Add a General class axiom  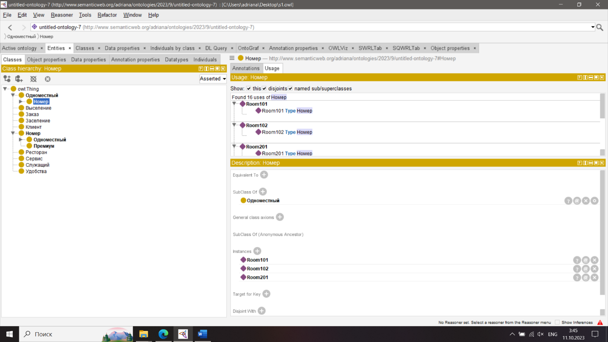point(280,217)
